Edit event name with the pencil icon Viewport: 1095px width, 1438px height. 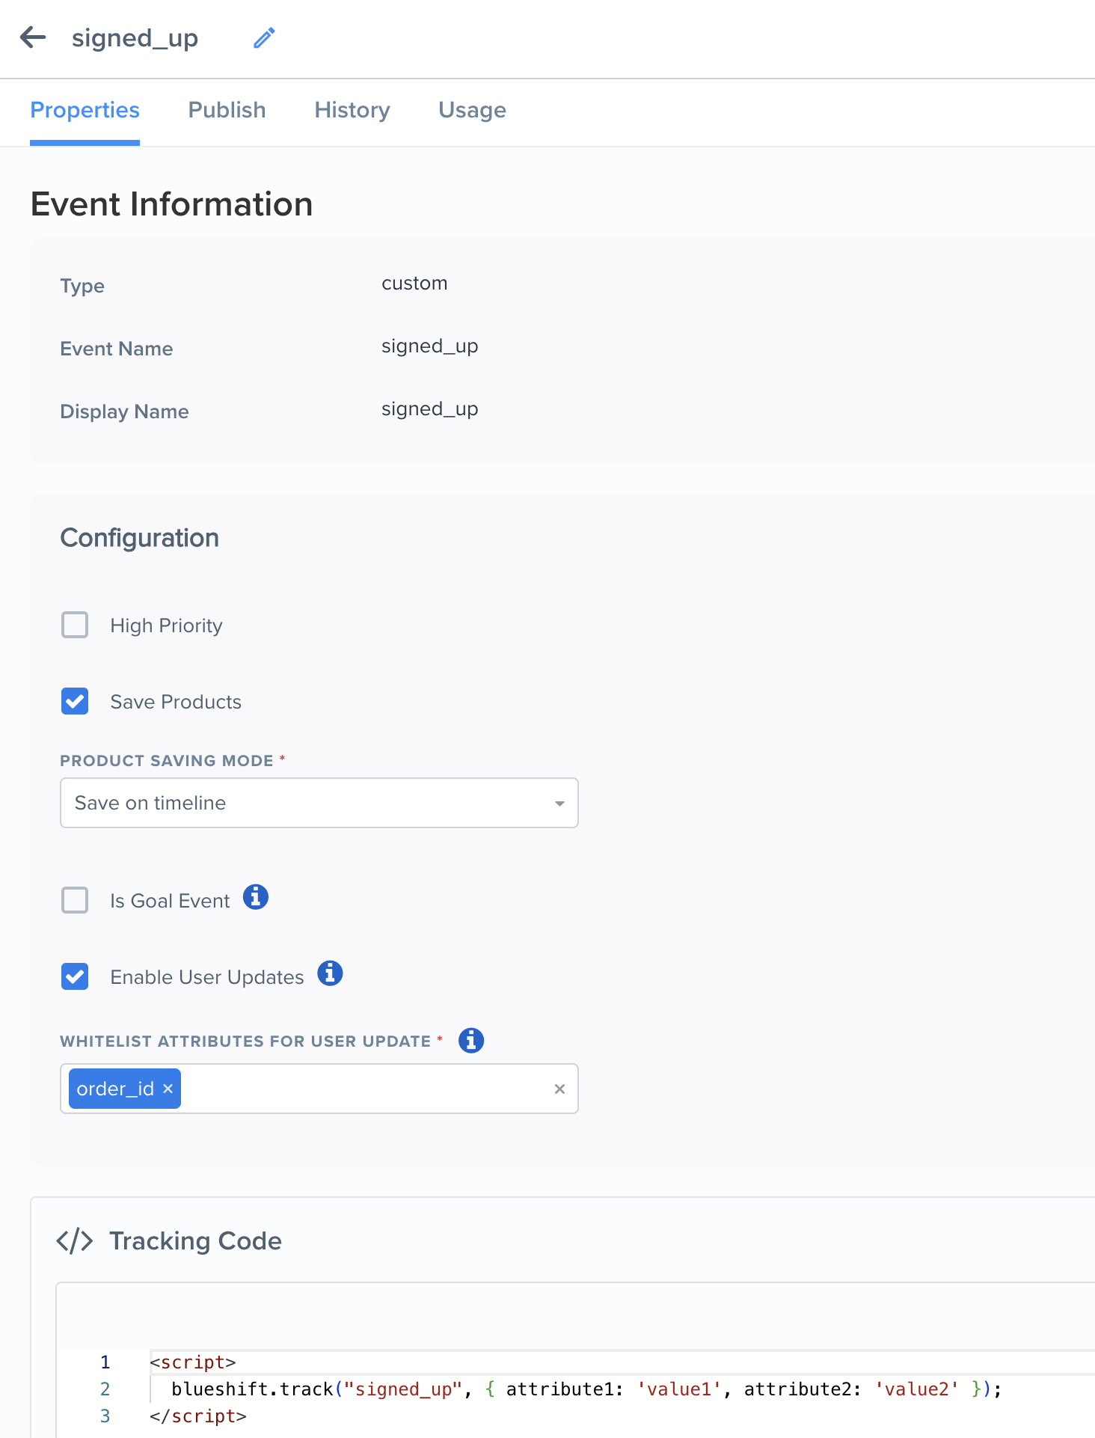264,37
